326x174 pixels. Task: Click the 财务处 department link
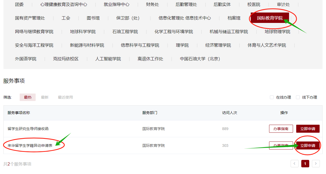click(x=153, y=4)
